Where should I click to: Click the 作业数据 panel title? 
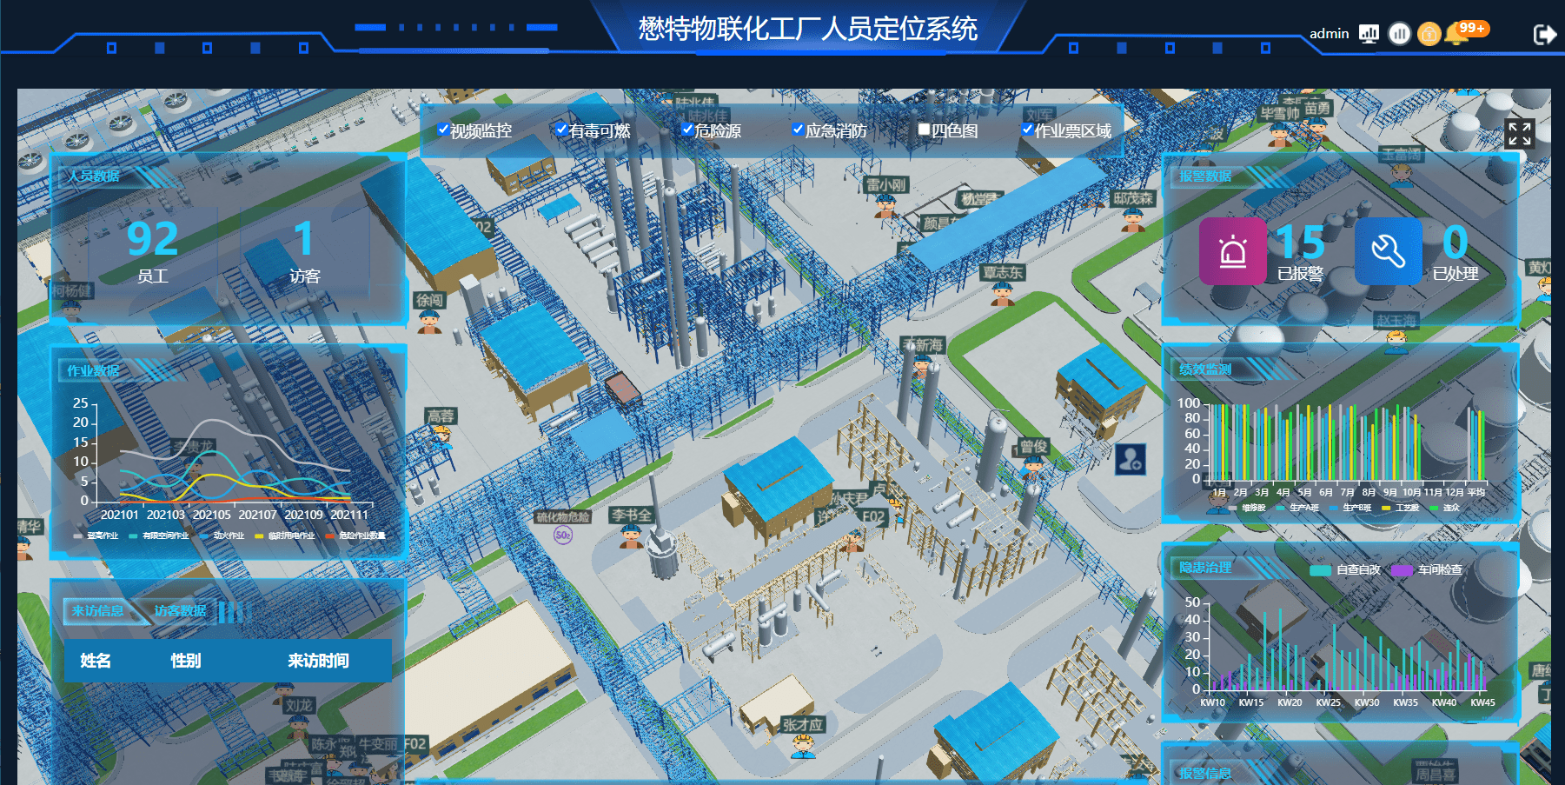pyautogui.click(x=94, y=370)
